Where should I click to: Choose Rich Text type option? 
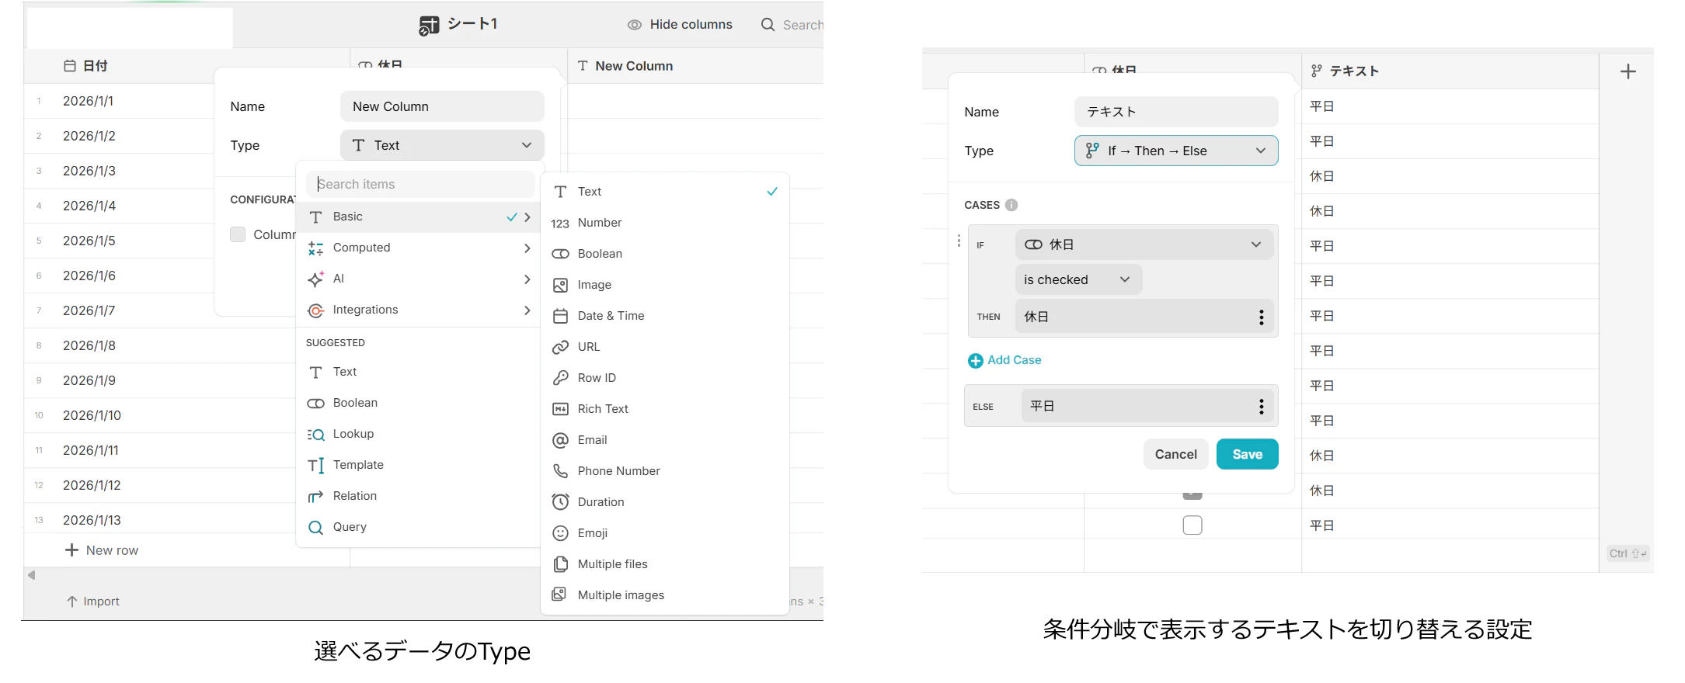(664, 409)
